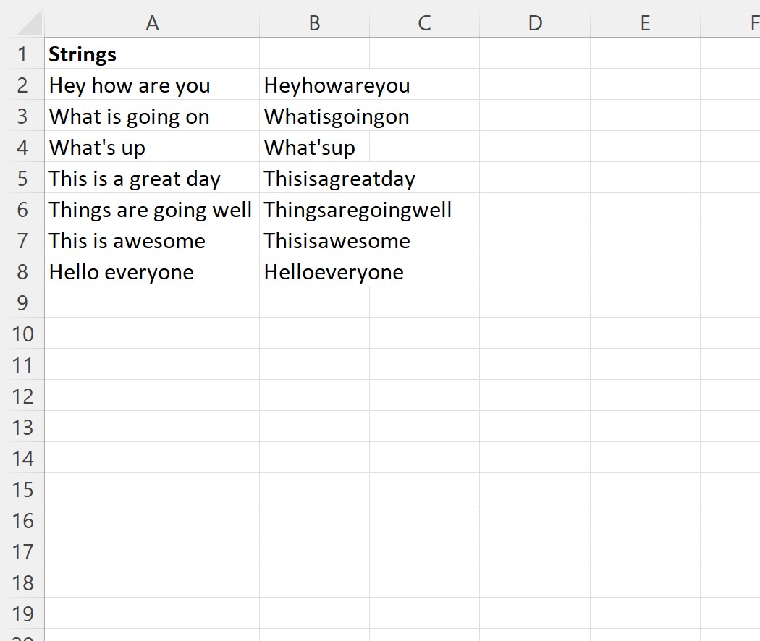
Task: Select cell 'This is a great day'
Action: coord(152,178)
